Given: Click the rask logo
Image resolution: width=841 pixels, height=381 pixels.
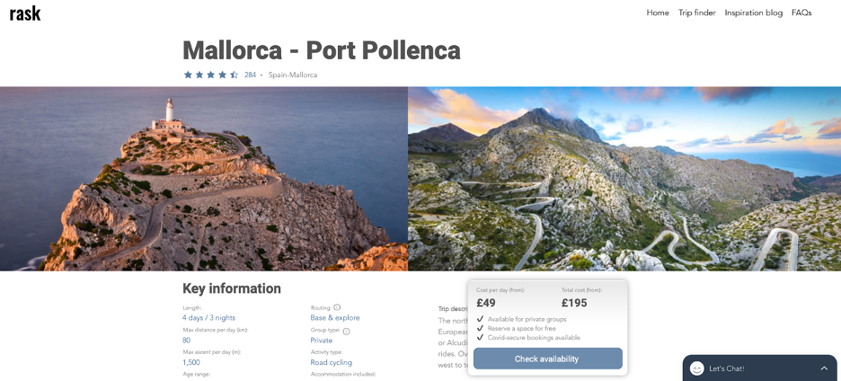Looking at the screenshot, I should 25,13.
